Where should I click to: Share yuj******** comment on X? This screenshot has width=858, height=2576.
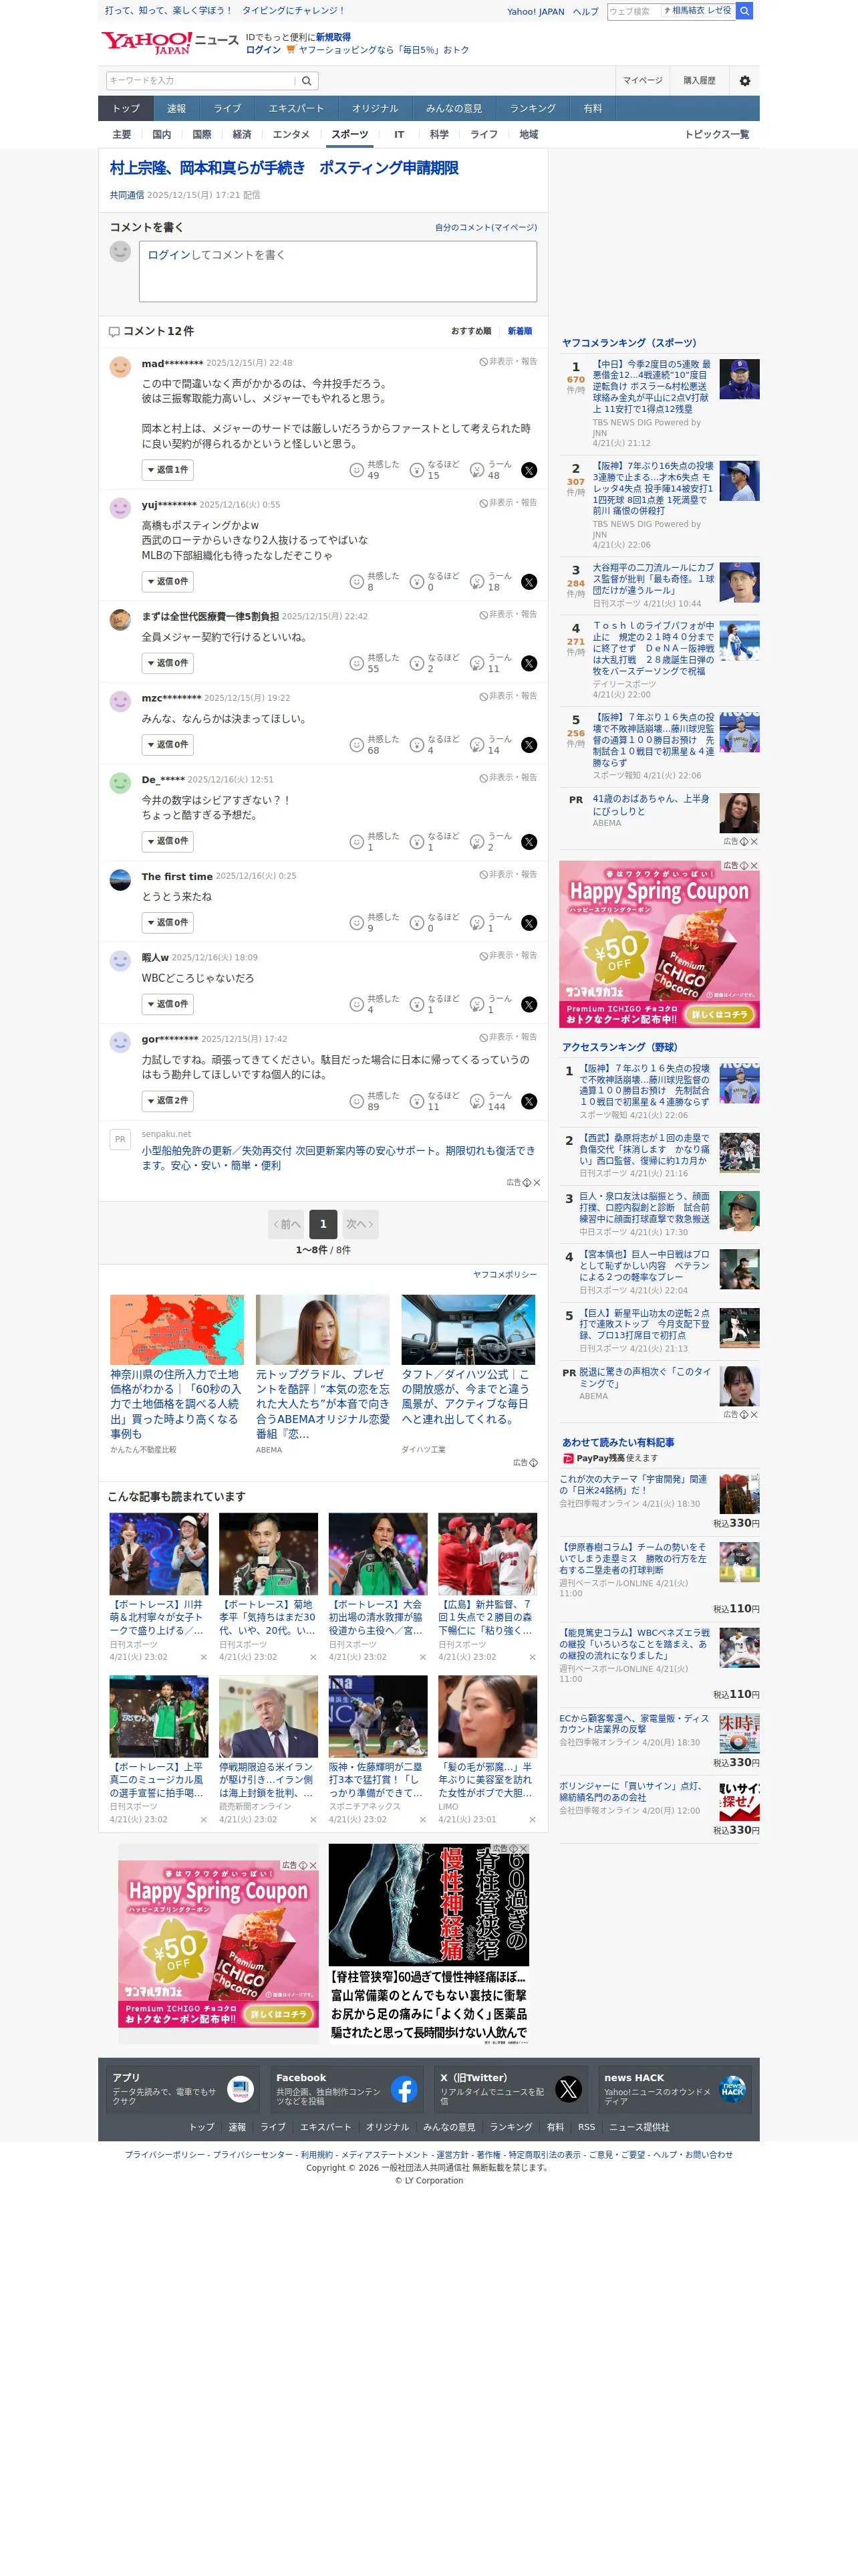[529, 582]
